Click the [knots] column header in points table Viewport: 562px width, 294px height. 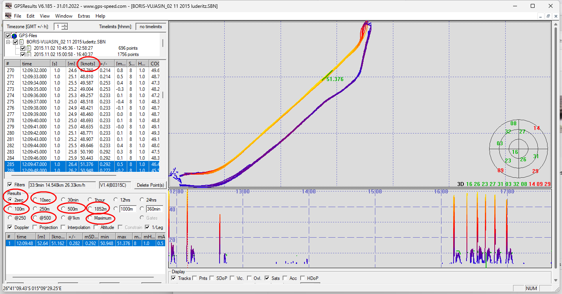88,64
